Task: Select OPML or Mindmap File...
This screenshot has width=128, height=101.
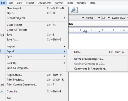Action: point(97,59)
